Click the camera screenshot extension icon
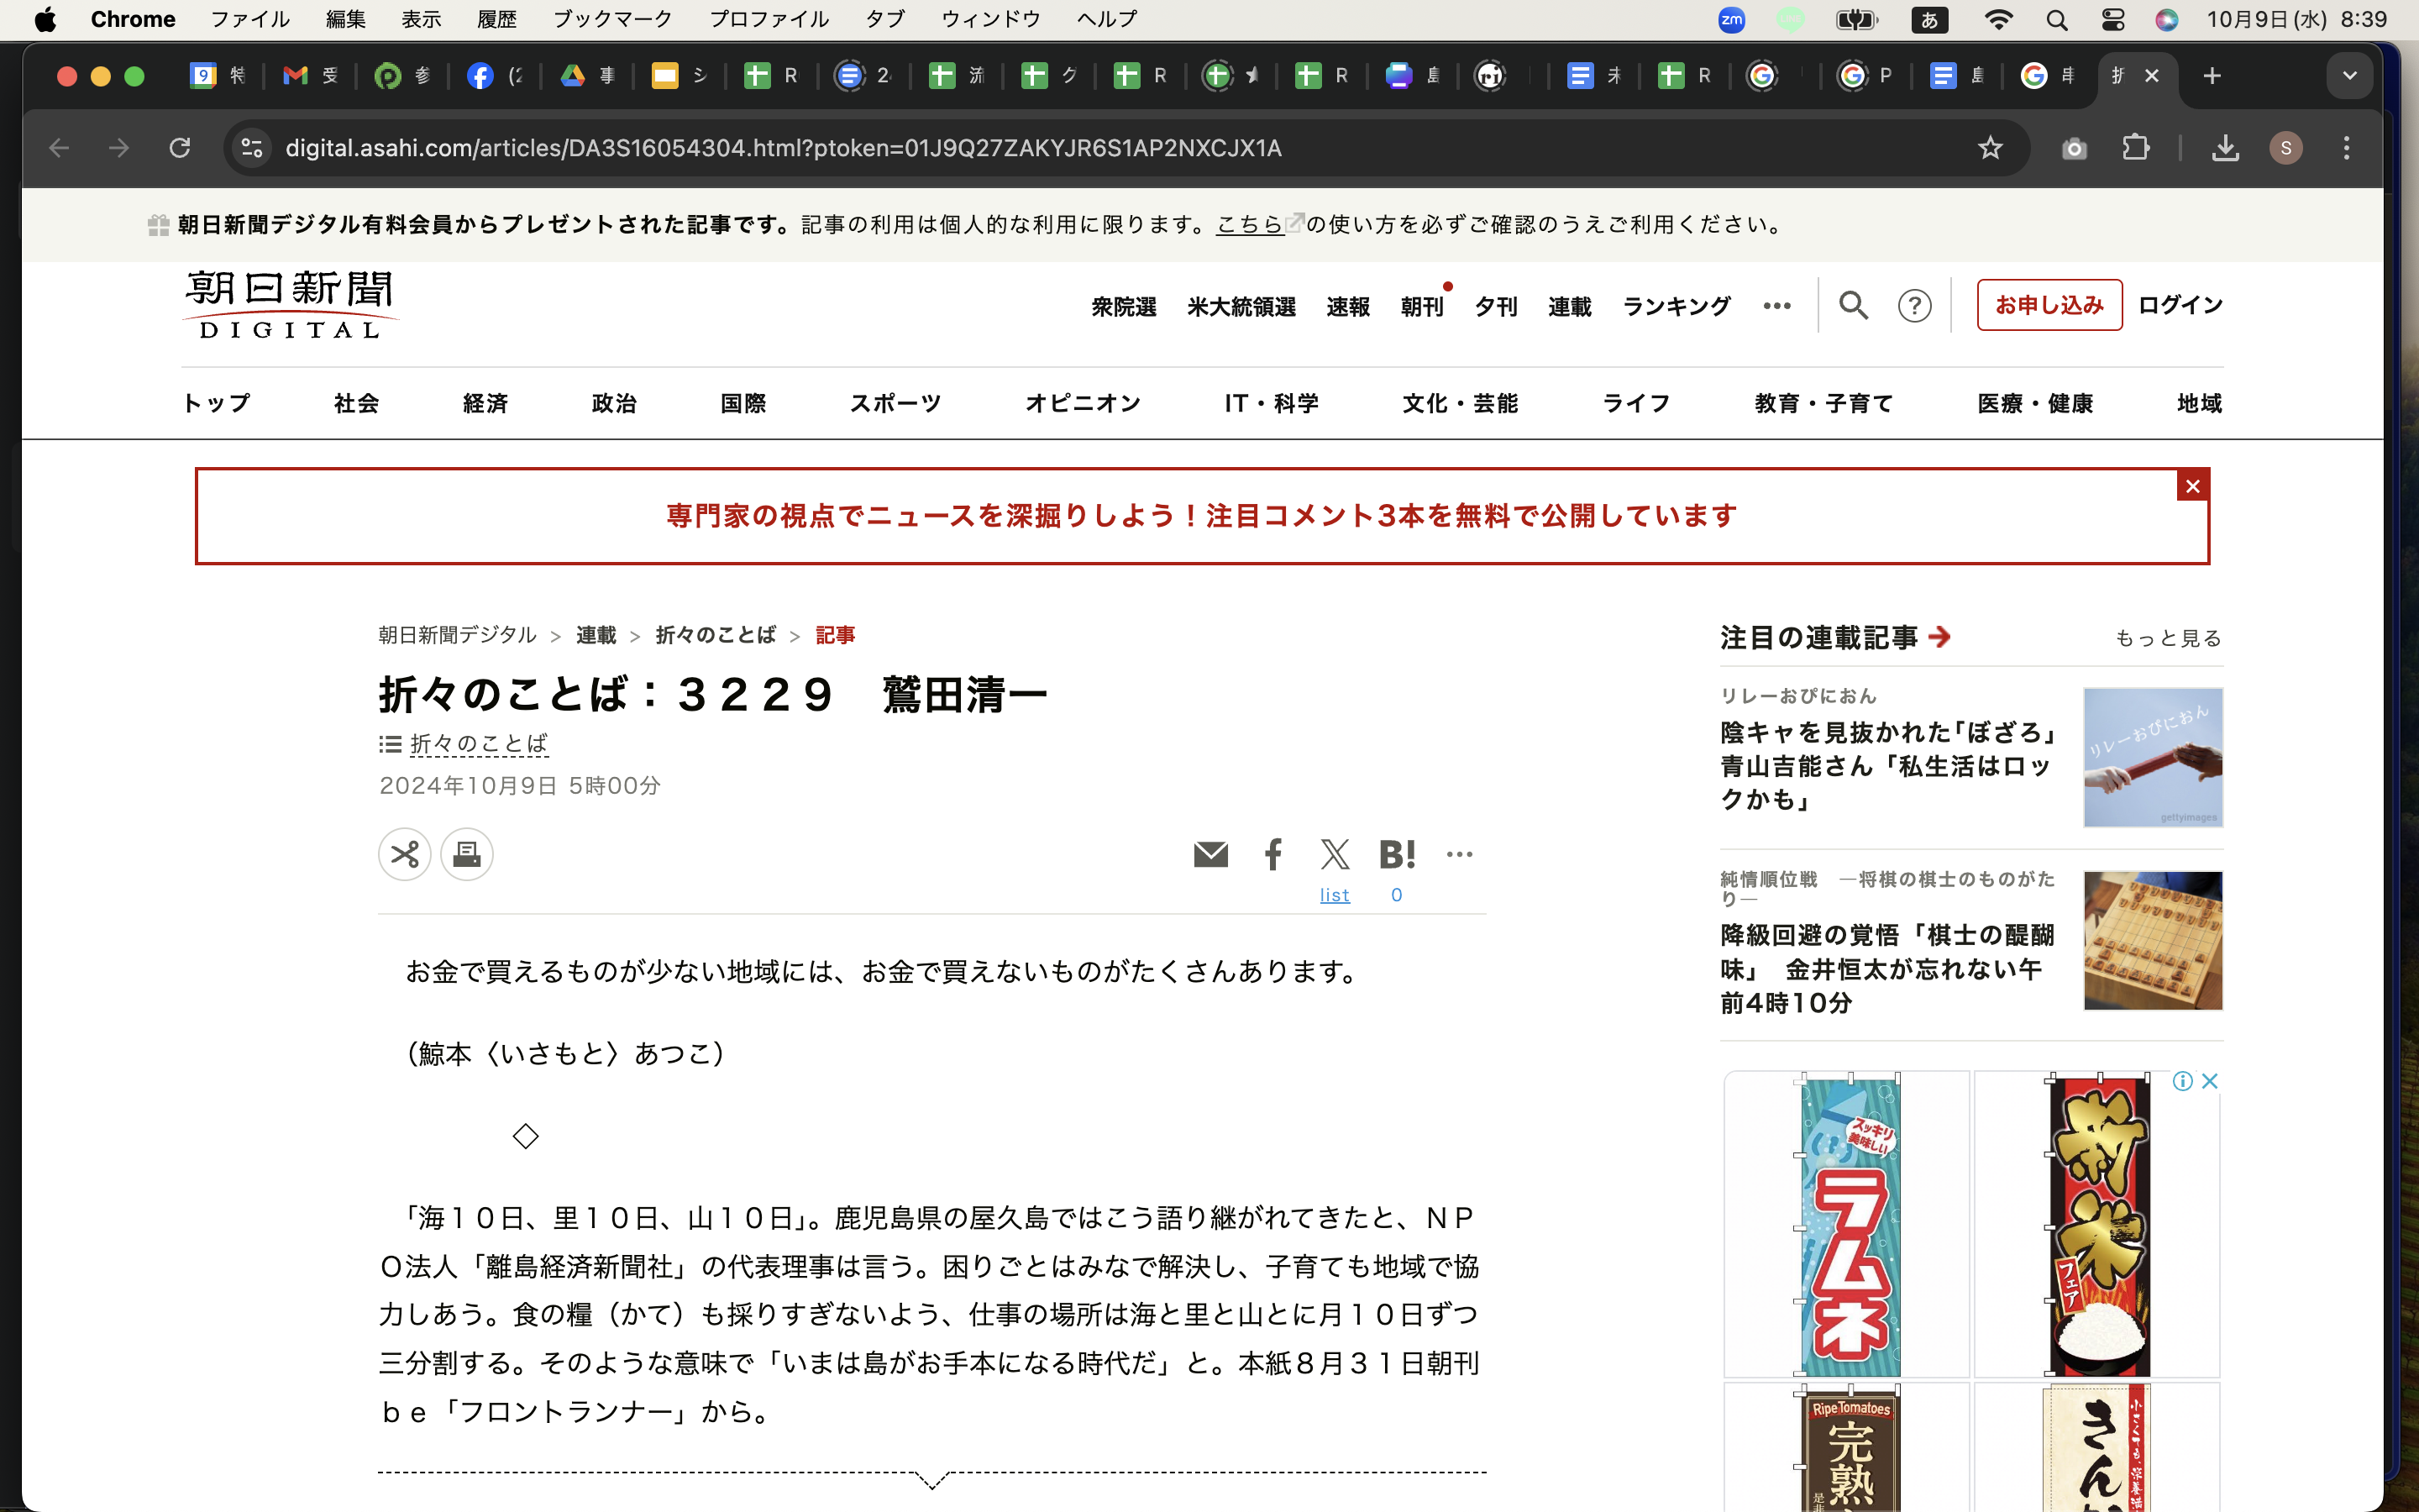This screenshot has height=1512, width=2419. coord(2074,148)
